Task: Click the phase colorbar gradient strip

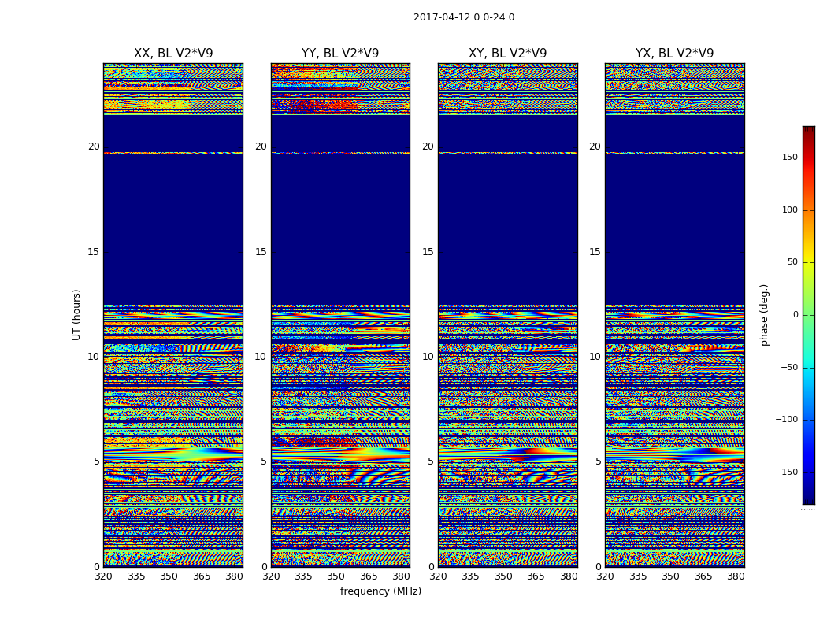Action: [809, 315]
